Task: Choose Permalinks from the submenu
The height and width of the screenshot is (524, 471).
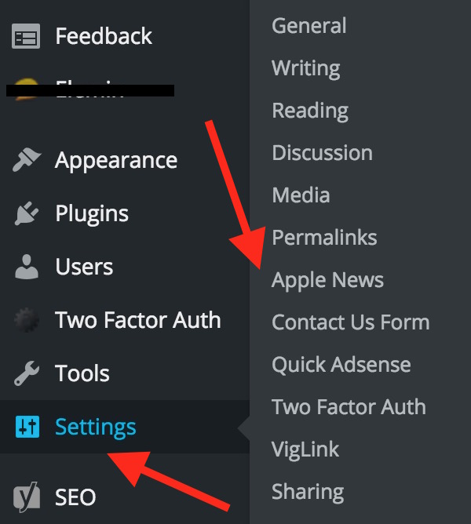Action: 324,238
